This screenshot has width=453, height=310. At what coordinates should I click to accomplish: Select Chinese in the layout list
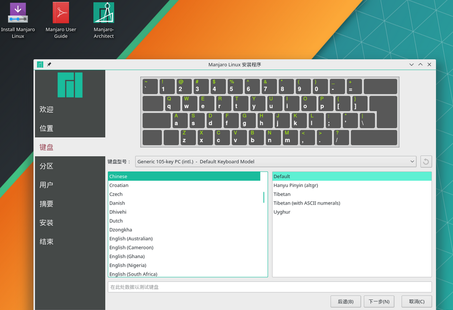click(x=184, y=176)
